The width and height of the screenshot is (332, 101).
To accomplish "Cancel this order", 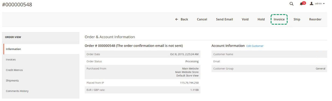I will (202, 19).
